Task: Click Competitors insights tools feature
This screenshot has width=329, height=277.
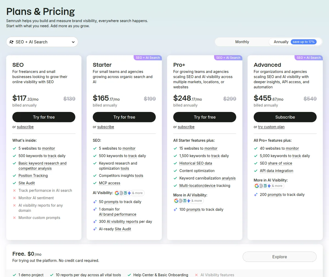Action: pos(121,176)
